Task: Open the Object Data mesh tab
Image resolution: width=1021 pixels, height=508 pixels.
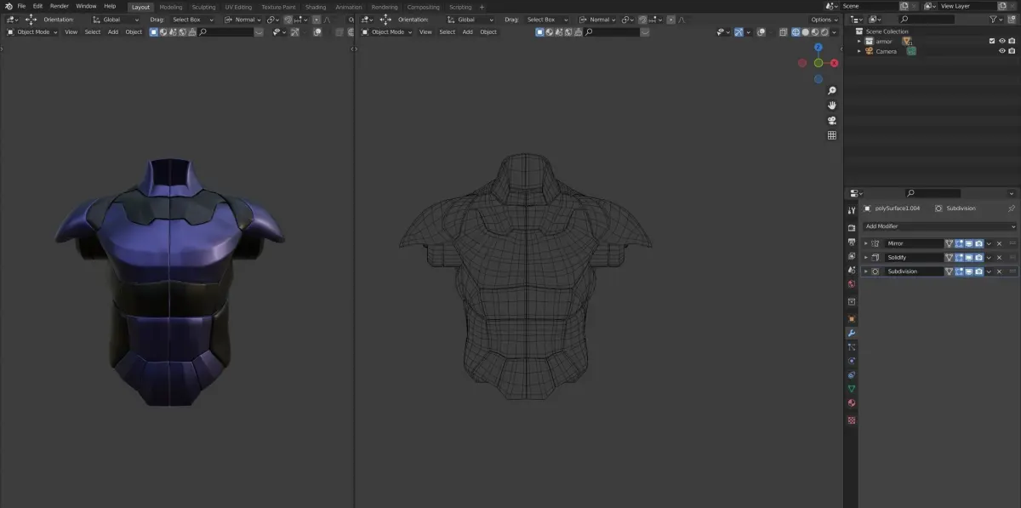Action: click(x=852, y=389)
